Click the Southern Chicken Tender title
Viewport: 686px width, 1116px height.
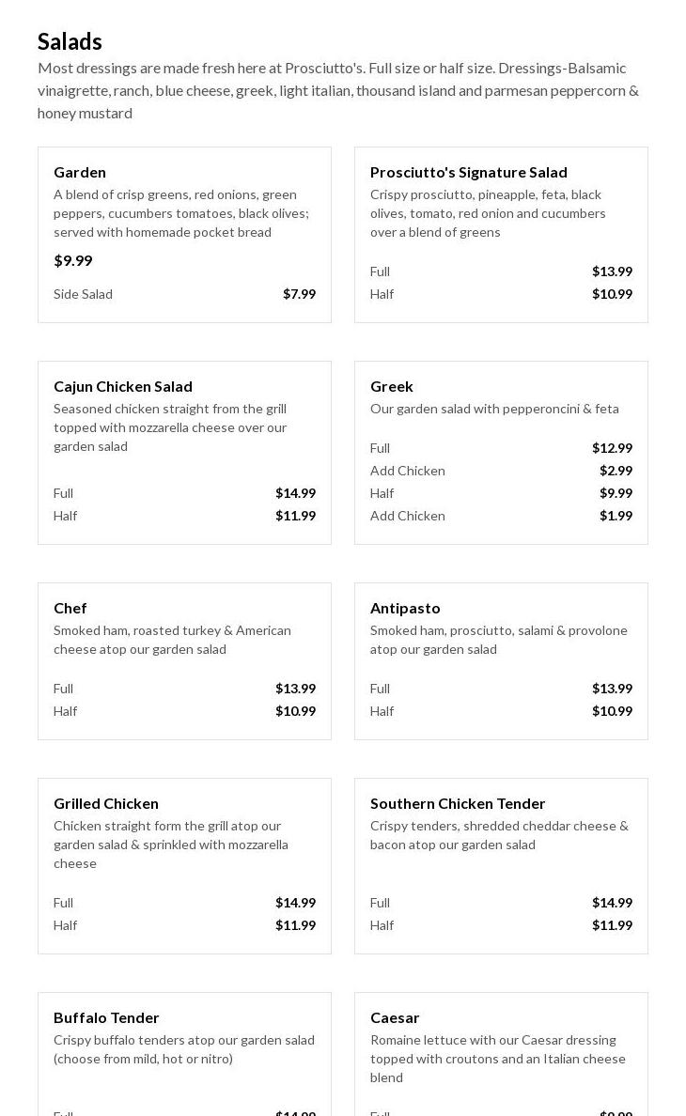pyautogui.click(x=458, y=803)
